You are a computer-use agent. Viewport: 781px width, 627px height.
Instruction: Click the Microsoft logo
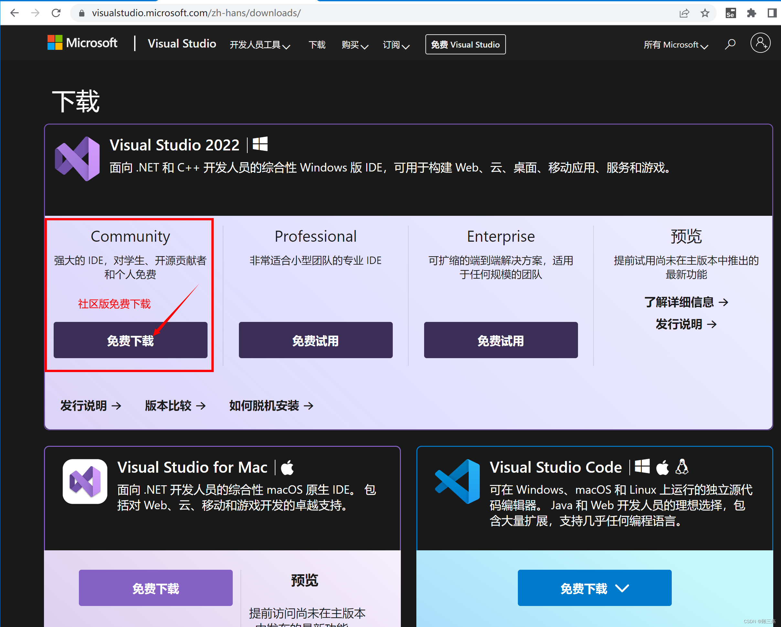pos(82,42)
